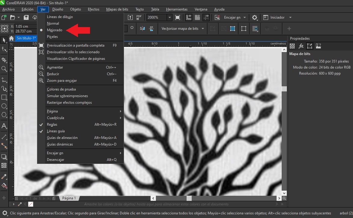Toggle full screen preview button in toolbar
The image size is (353, 218).
pos(178,17)
